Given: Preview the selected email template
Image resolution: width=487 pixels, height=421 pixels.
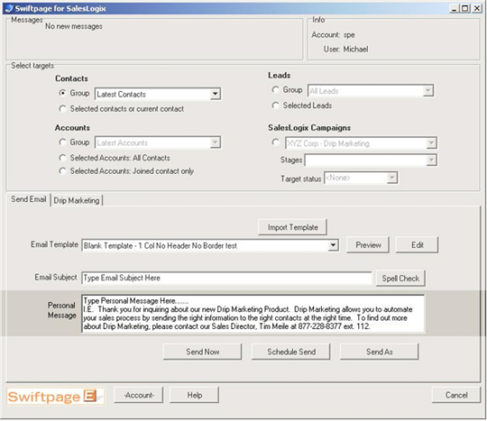Looking at the screenshot, I should pos(368,245).
